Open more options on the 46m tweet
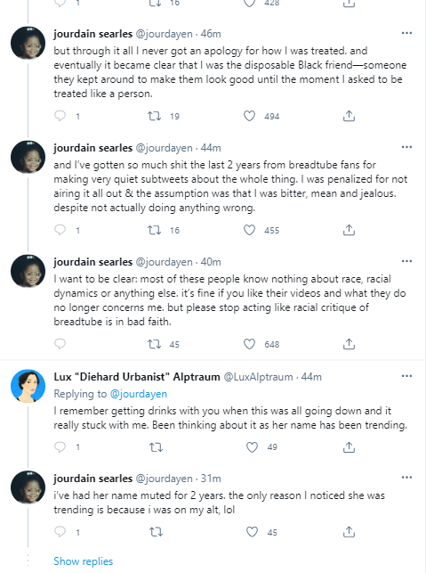 [406, 33]
